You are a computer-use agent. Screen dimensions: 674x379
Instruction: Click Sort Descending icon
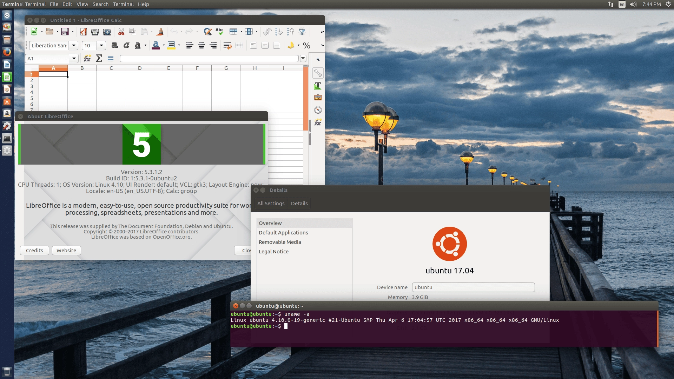291,32
